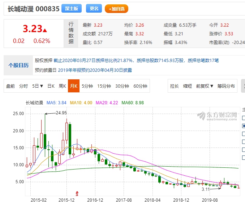
Task: Click the 深主板 board tag
Action: pos(72,9)
